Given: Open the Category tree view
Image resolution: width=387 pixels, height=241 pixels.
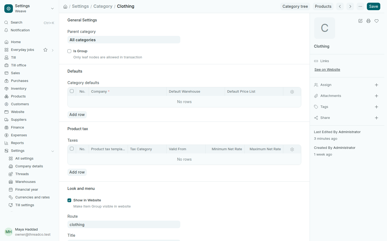Looking at the screenshot, I should (295, 6).
